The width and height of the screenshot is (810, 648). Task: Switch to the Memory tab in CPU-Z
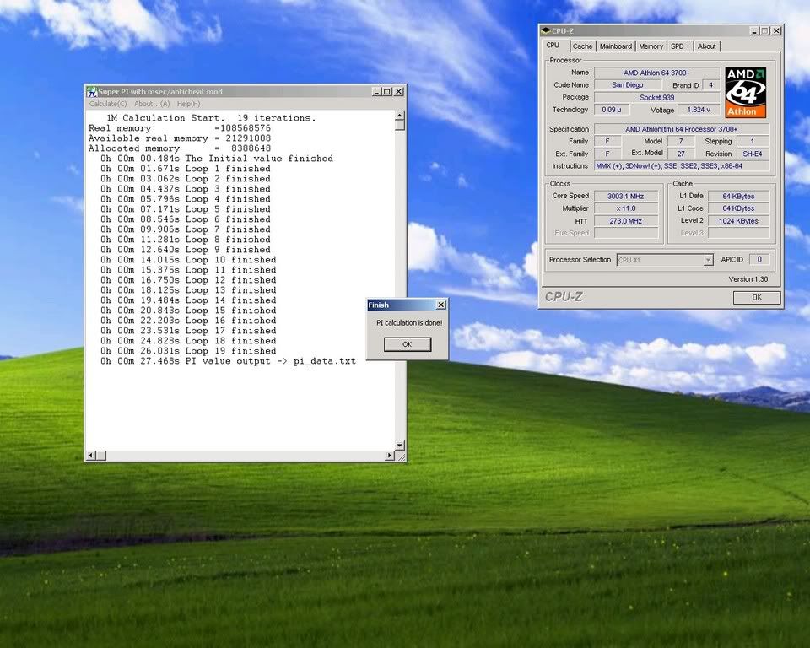[x=651, y=46]
